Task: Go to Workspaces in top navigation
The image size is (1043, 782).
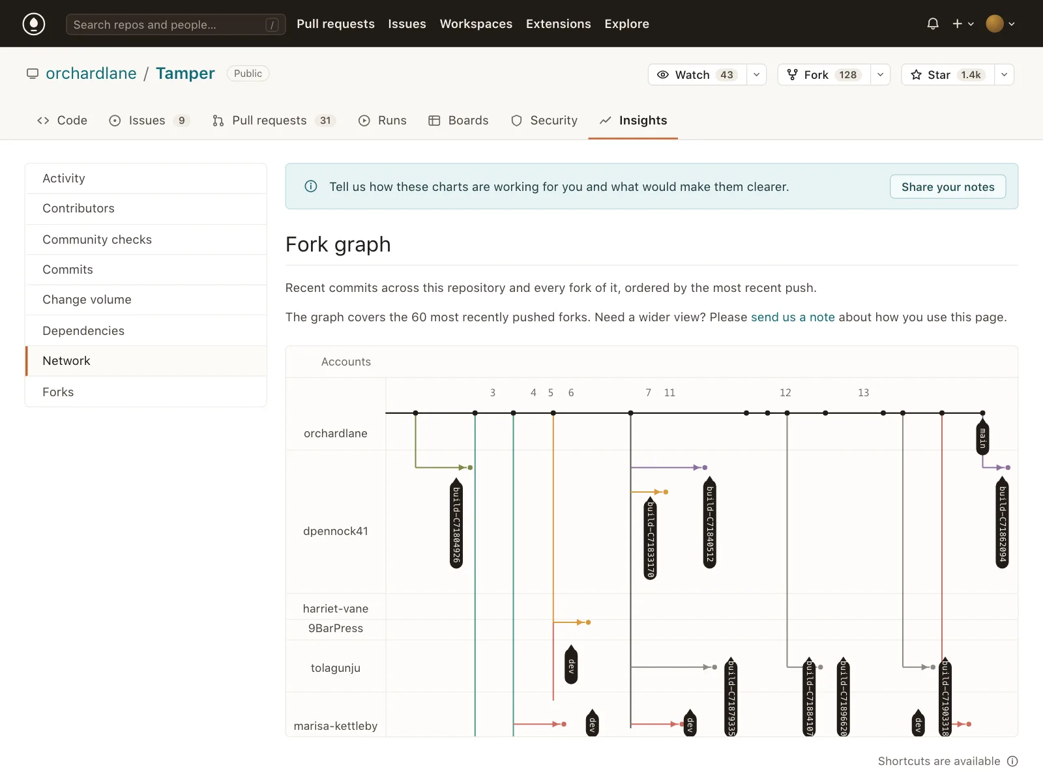Action: coord(476,24)
